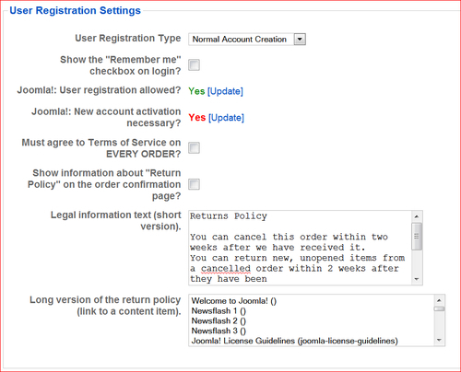
Task: Click the "Must agree to Terms of Service" label
Action: [x=101, y=148]
